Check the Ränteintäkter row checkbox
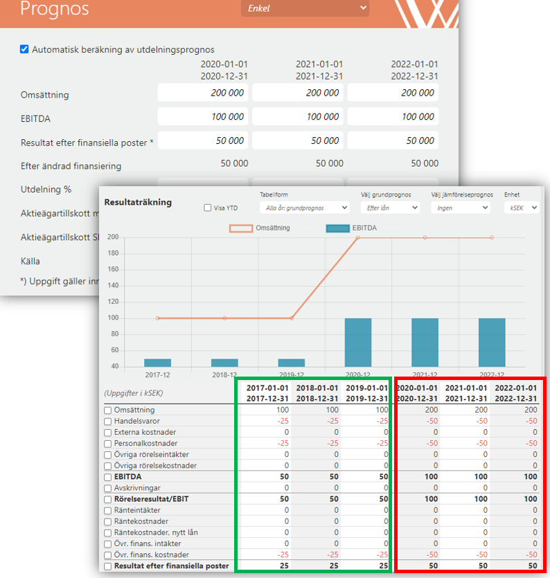Screen dimensions: 550x578 [107, 511]
